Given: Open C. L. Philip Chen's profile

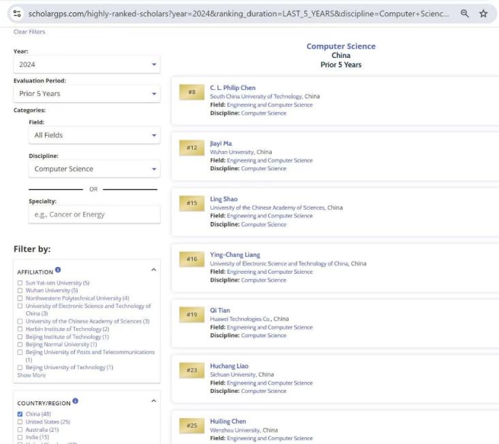Looking at the screenshot, I should 232,88.
